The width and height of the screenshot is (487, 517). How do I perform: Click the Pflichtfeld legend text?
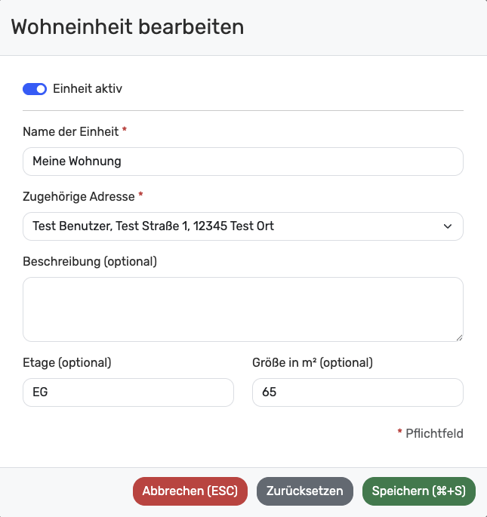pyautogui.click(x=434, y=433)
